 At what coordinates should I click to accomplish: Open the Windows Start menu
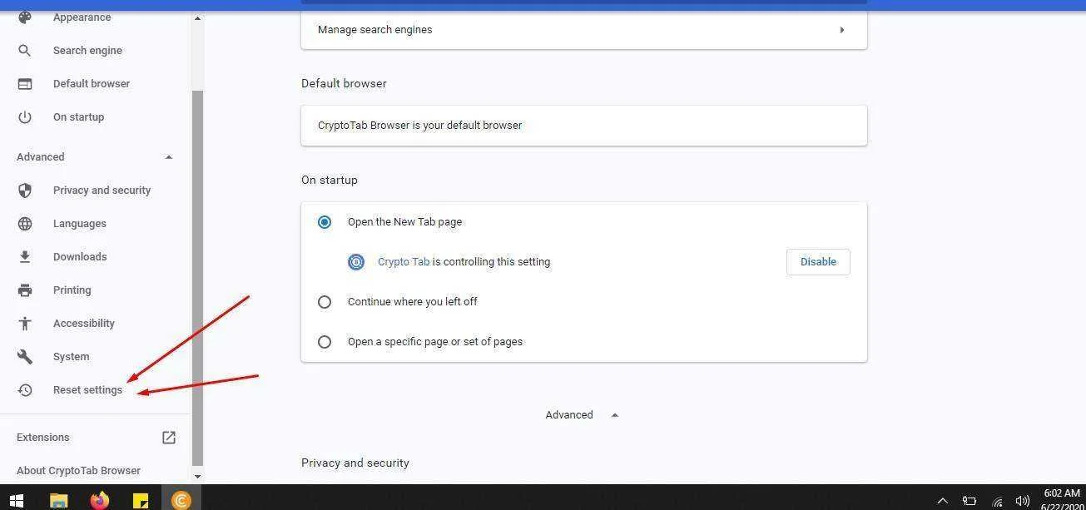click(x=16, y=500)
